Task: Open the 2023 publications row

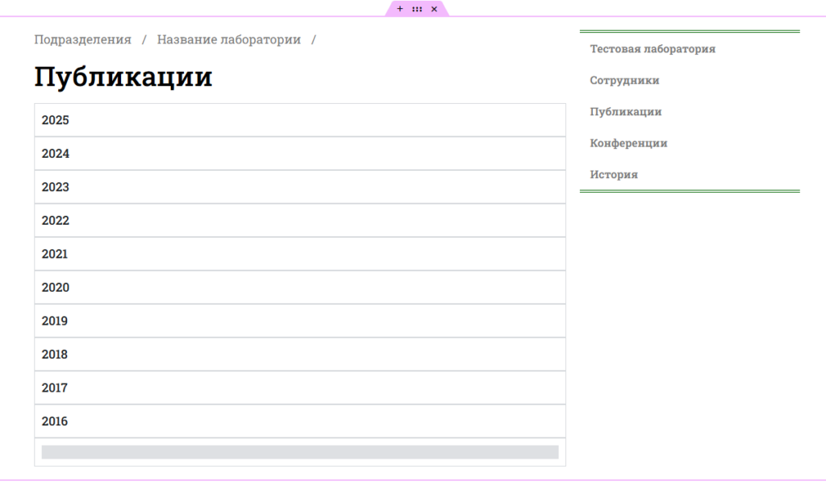Action: pos(299,188)
